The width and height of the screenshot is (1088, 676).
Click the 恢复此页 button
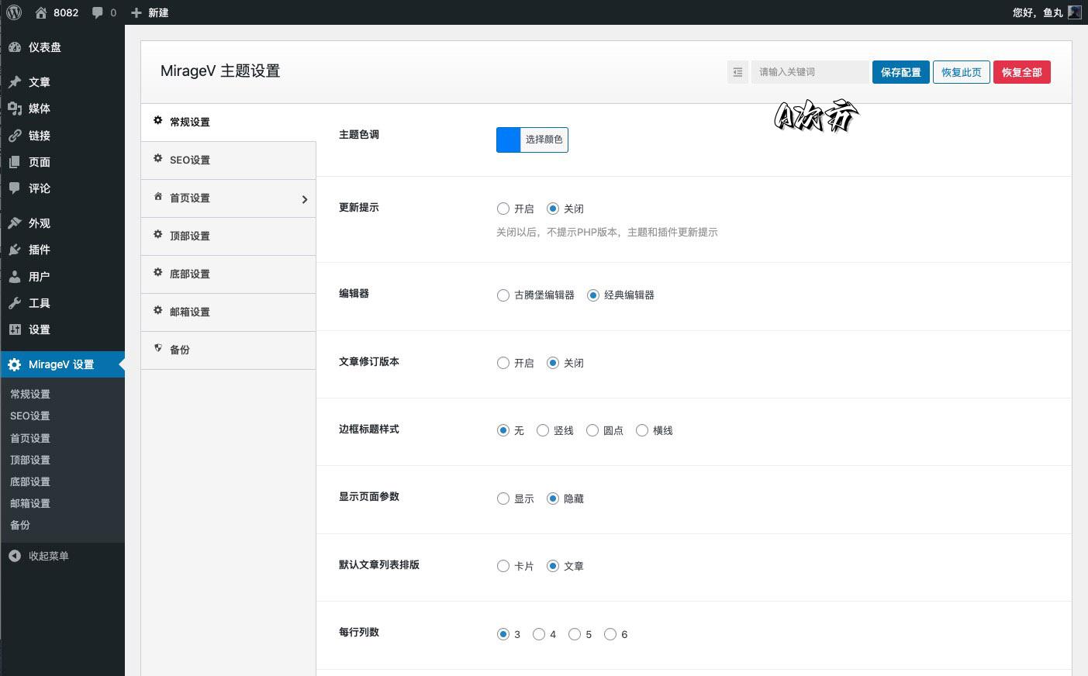tap(961, 72)
